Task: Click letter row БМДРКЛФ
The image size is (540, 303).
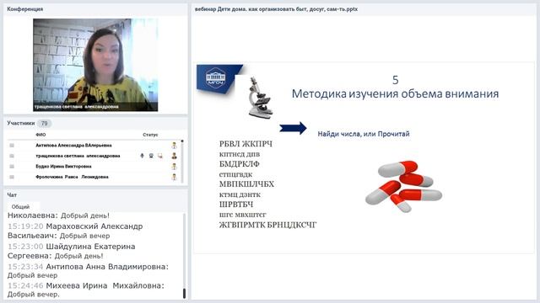Action: coord(240,164)
